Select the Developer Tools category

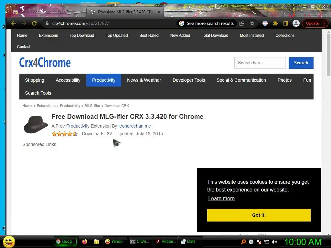pos(189,80)
